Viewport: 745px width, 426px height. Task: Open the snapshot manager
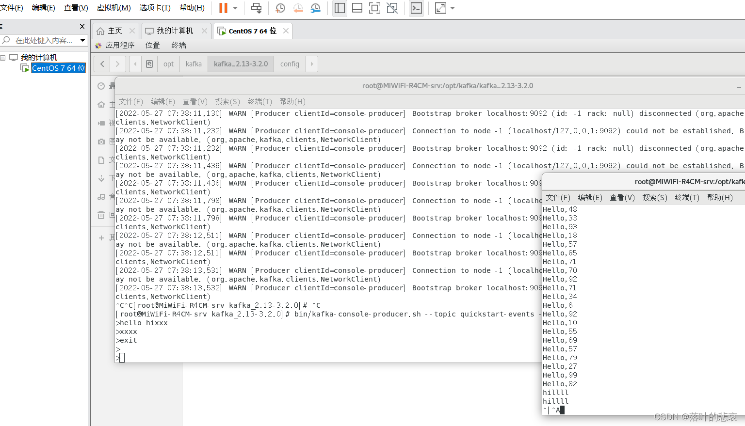pos(316,8)
